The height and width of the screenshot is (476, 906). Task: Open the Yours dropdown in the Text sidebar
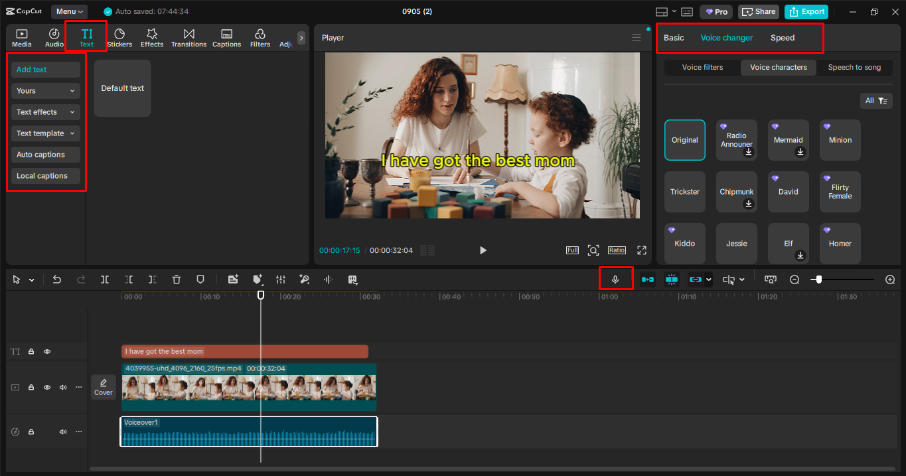[x=44, y=90]
